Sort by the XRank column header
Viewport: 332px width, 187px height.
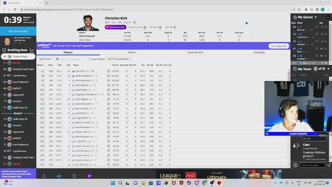point(40,65)
